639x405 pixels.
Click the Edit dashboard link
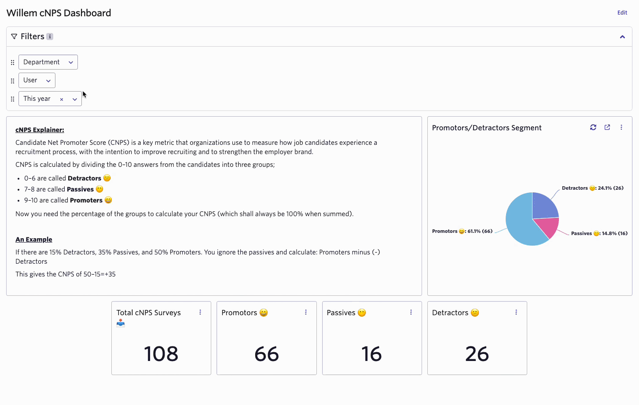point(622,13)
